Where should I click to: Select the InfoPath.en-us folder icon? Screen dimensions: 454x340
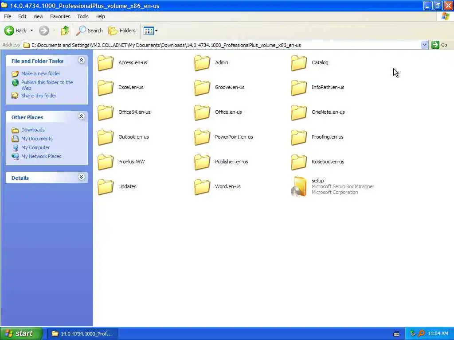299,88
